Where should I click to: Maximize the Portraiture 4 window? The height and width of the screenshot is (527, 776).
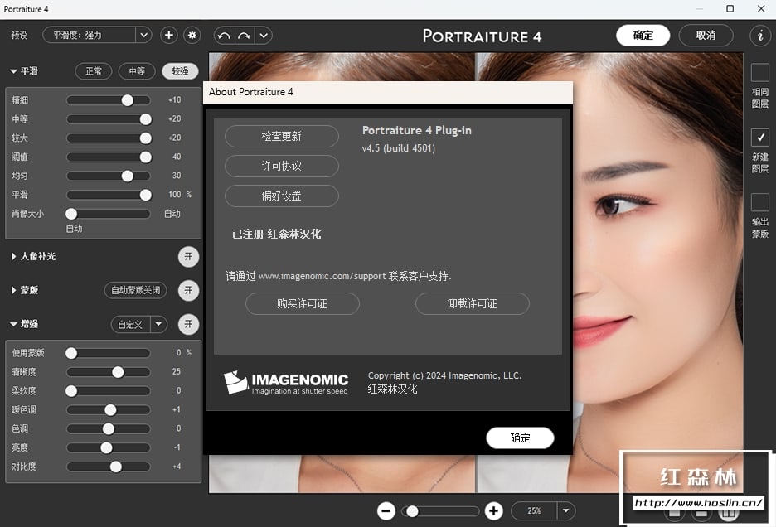tap(730, 9)
